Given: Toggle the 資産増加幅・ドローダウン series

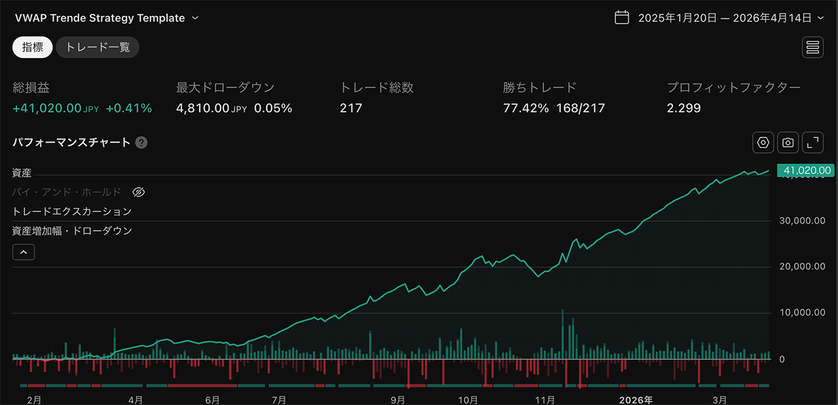Looking at the screenshot, I should point(70,230).
